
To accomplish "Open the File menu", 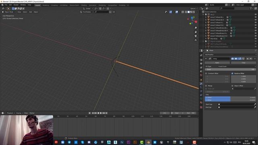I will point(6,5).
